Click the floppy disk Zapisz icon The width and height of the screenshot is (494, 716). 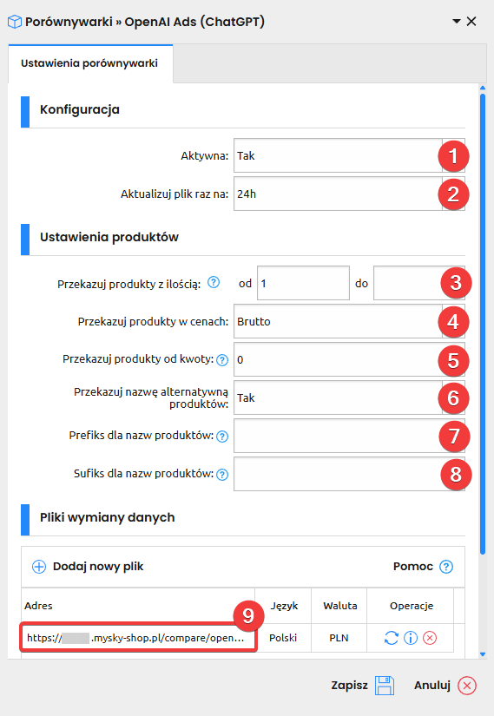pyautogui.click(x=385, y=686)
